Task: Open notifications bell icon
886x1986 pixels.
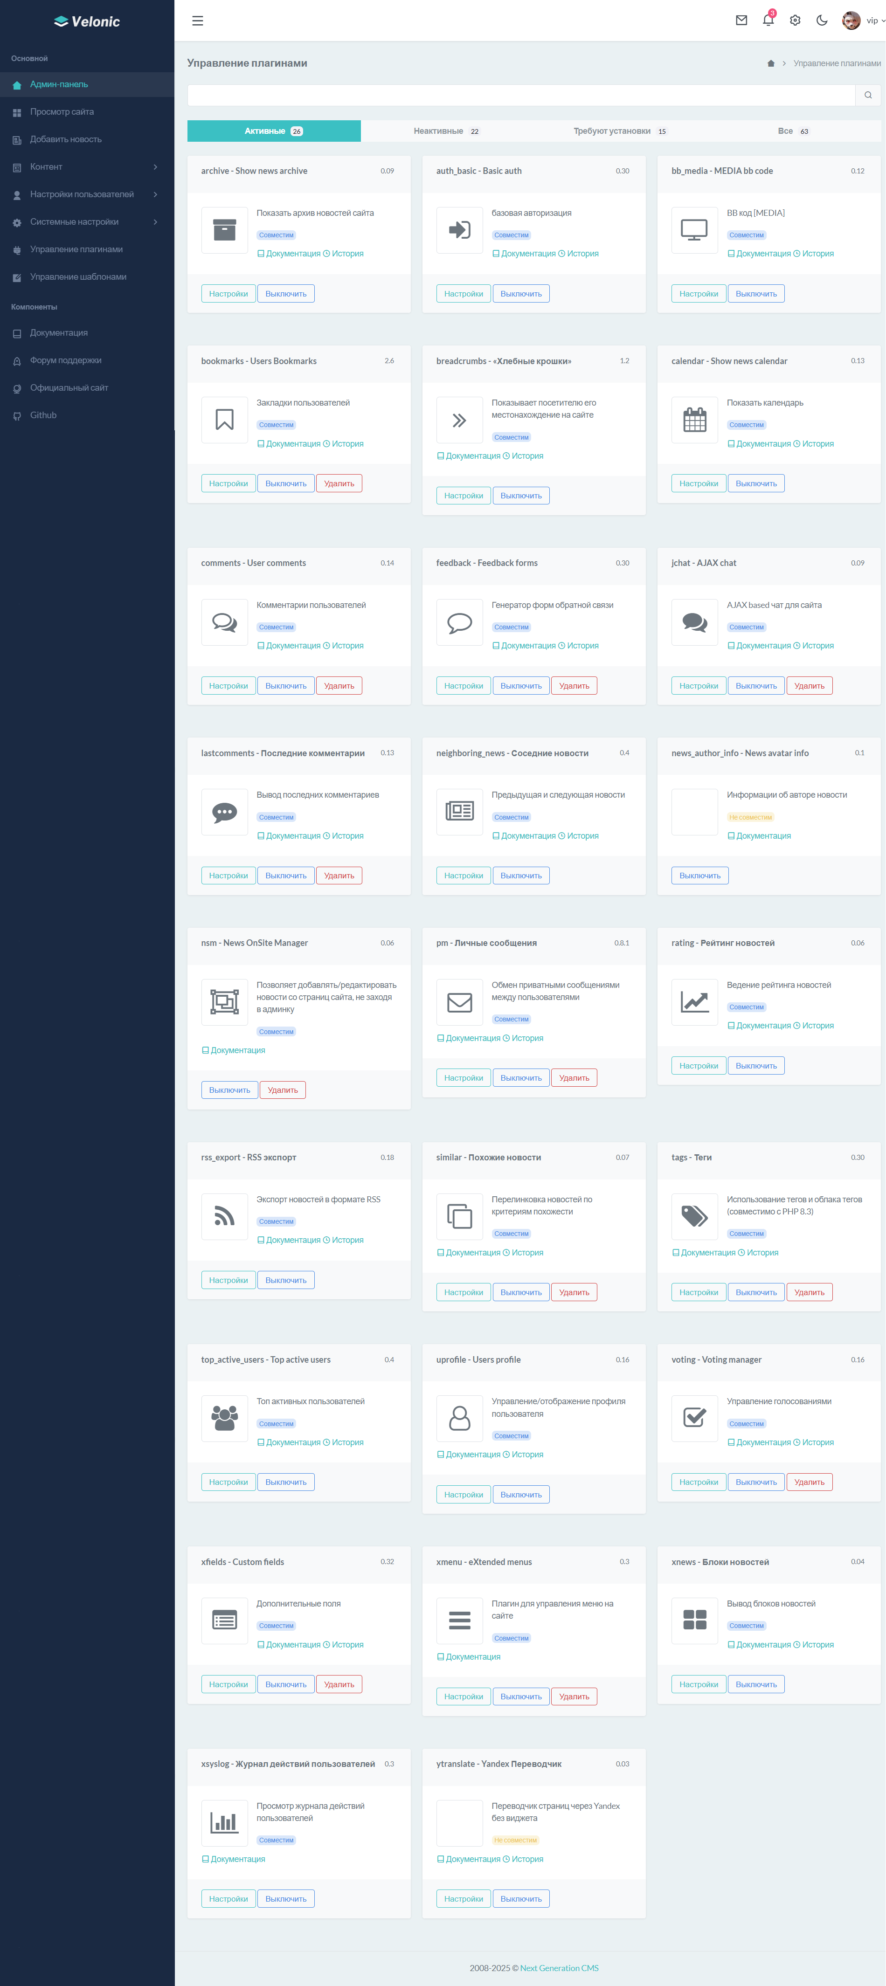Action: click(768, 21)
